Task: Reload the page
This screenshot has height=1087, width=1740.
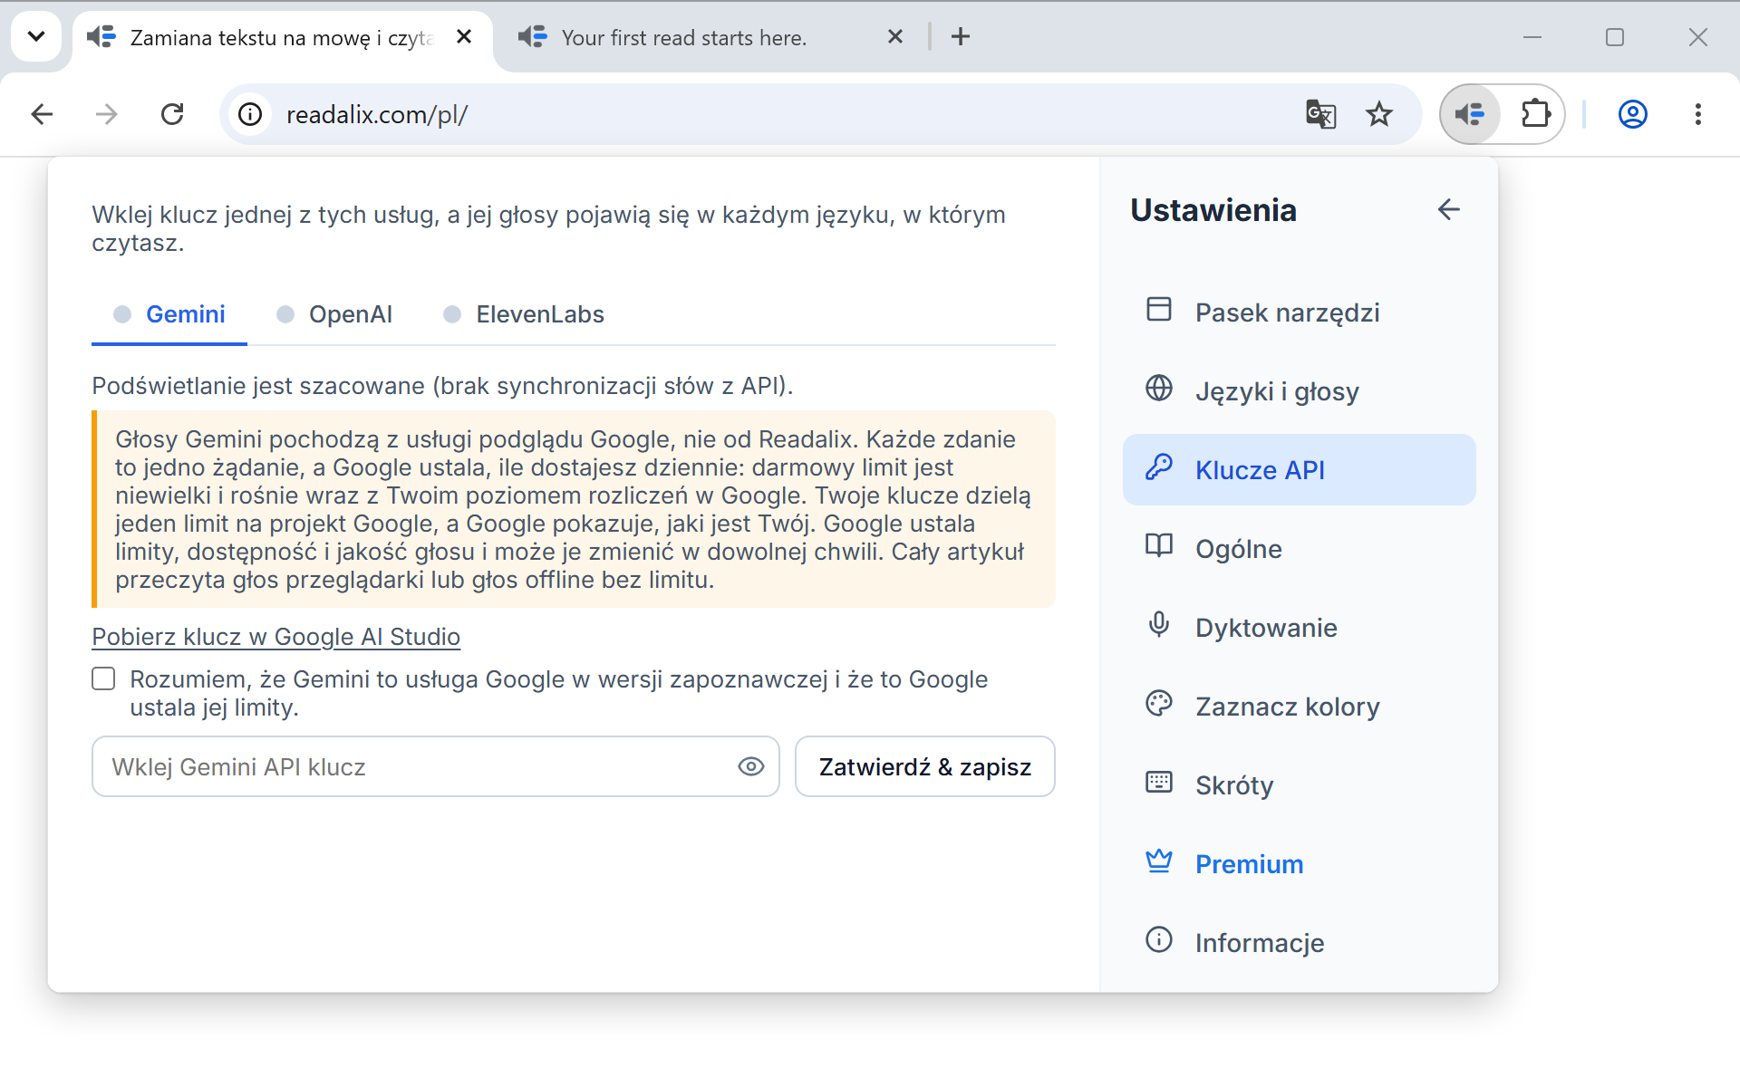Action: click(172, 114)
